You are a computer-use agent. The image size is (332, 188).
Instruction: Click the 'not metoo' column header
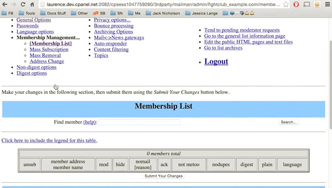[x=189, y=164]
